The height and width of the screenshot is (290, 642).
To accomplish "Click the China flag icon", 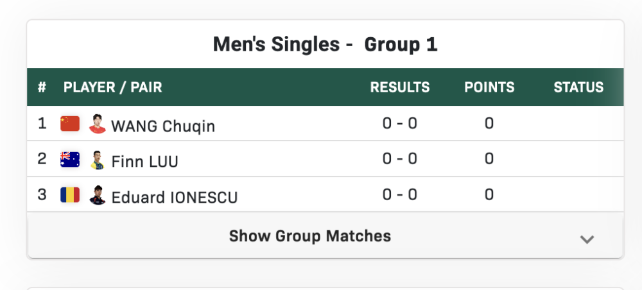I will click(x=70, y=124).
